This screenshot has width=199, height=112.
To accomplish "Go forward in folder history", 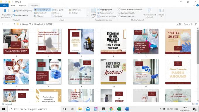I will (8, 24).
